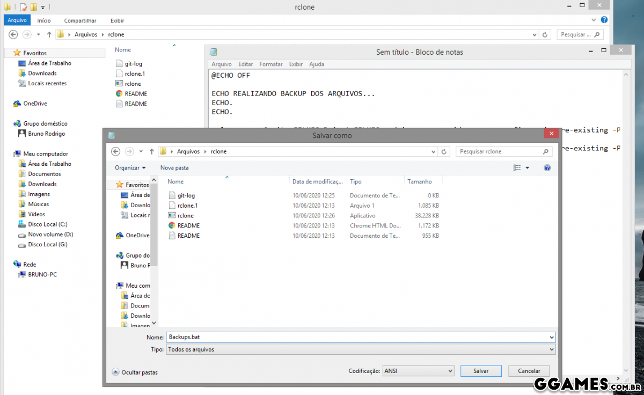644x395 pixels.
Task: Open the Codificação dropdown in the save dialog
Action: pos(418,370)
